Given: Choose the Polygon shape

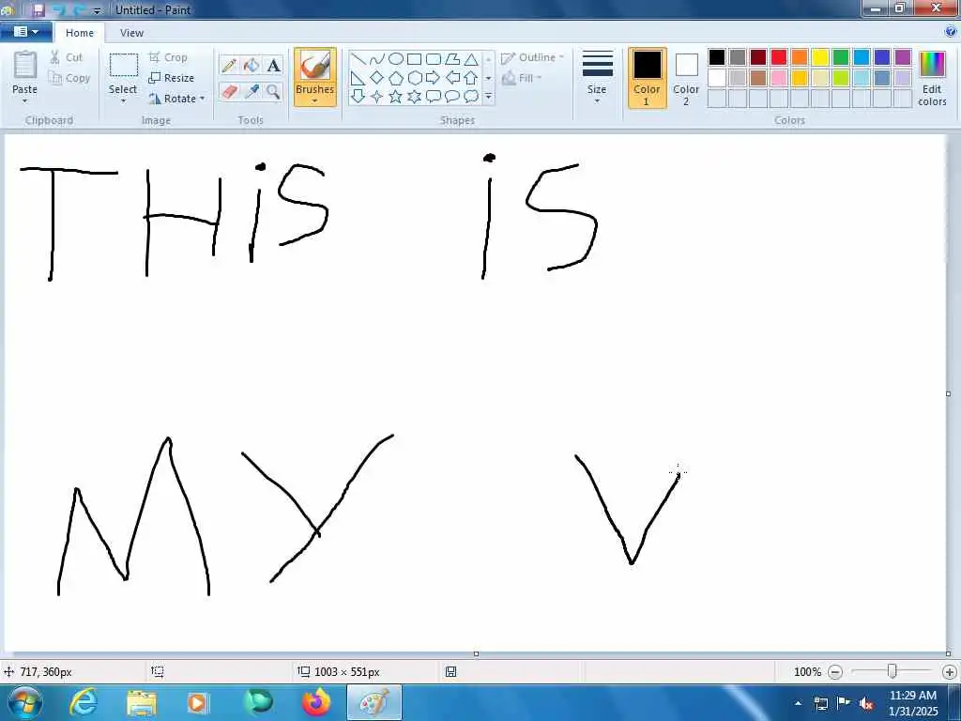Looking at the screenshot, I should 452,59.
